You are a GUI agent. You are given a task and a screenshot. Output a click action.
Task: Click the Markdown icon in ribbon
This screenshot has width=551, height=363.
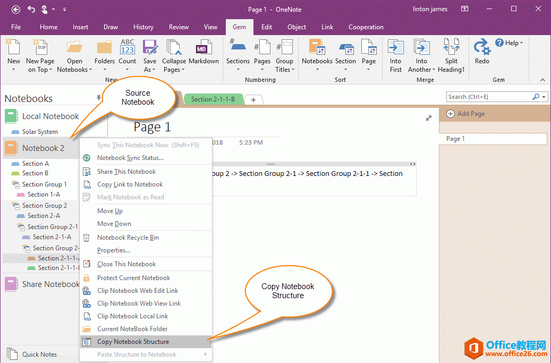click(x=202, y=49)
